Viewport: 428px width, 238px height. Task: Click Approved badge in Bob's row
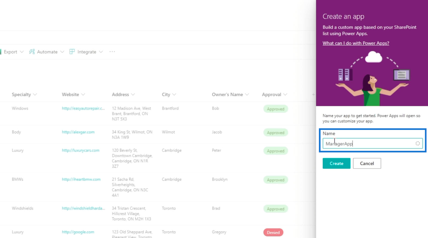click(x=276, y=109)
